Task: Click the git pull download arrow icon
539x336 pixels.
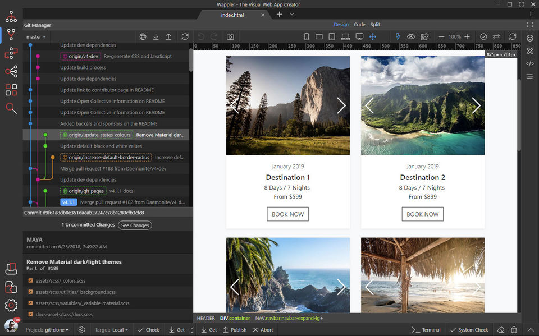Action: [x=156, y=36]
